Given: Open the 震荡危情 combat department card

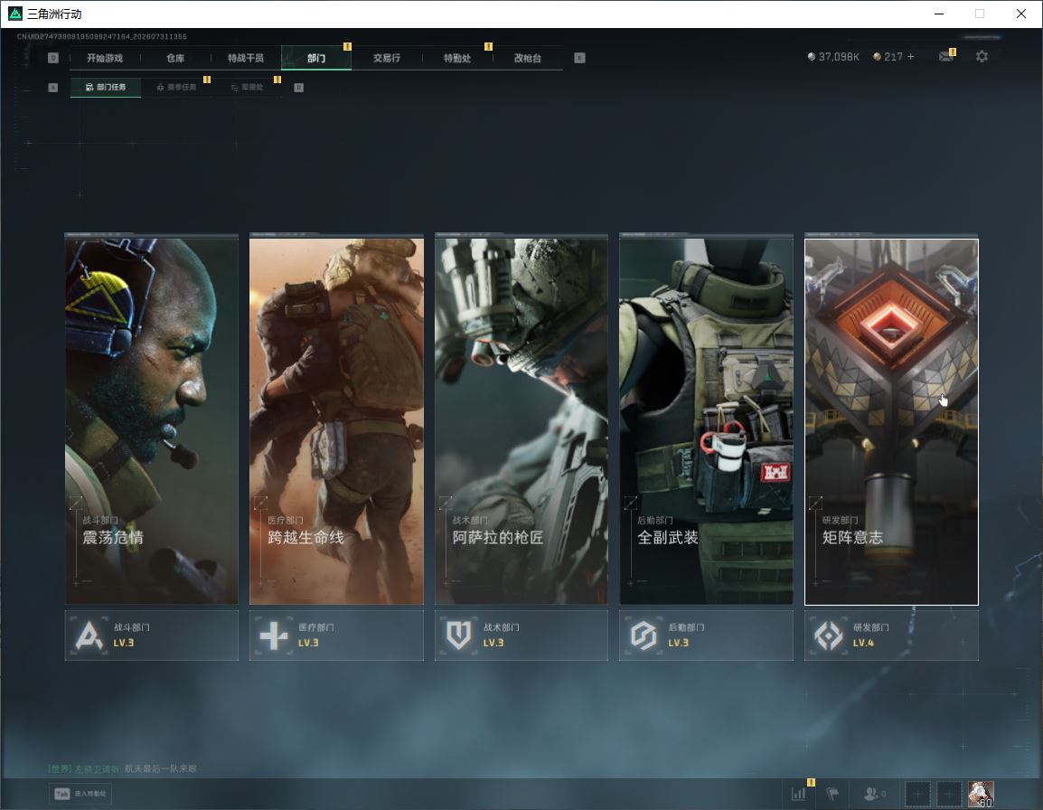Looking at the screenshot, I should click(x=152, y=421).
